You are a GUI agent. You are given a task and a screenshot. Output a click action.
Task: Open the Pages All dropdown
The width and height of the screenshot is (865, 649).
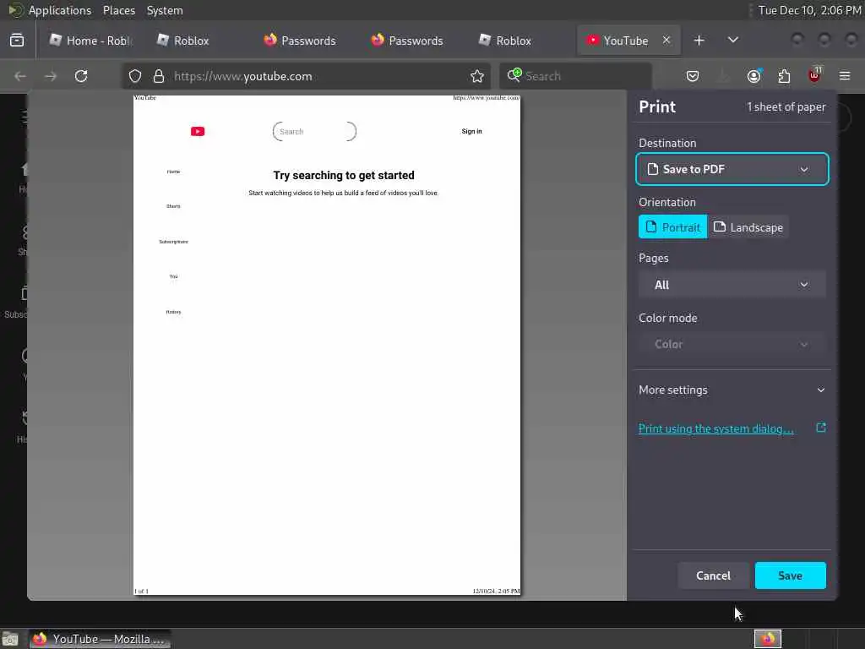pos(732,285)
